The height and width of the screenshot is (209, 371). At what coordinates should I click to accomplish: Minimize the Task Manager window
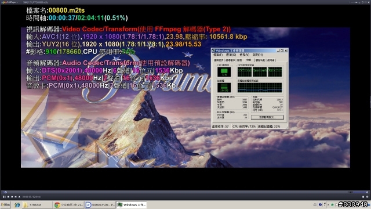[x=278, y=51]
